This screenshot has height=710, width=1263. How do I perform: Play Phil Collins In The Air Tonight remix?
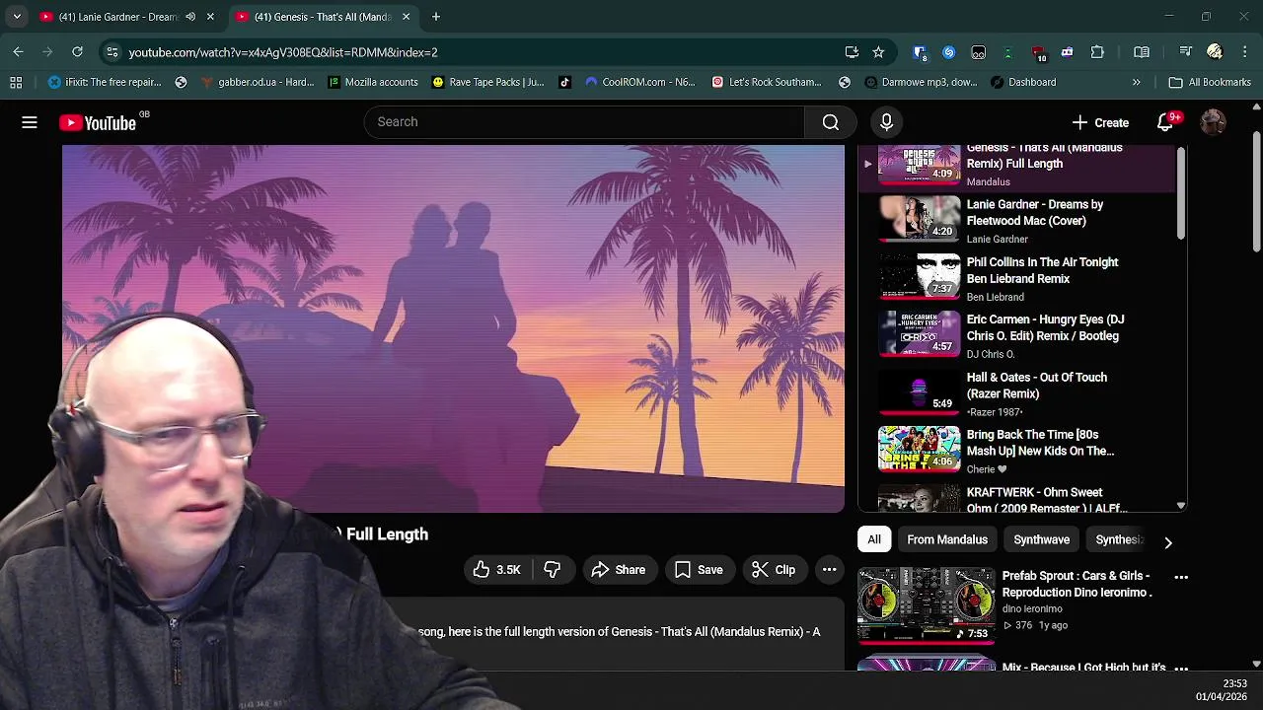pos(1016,278)
